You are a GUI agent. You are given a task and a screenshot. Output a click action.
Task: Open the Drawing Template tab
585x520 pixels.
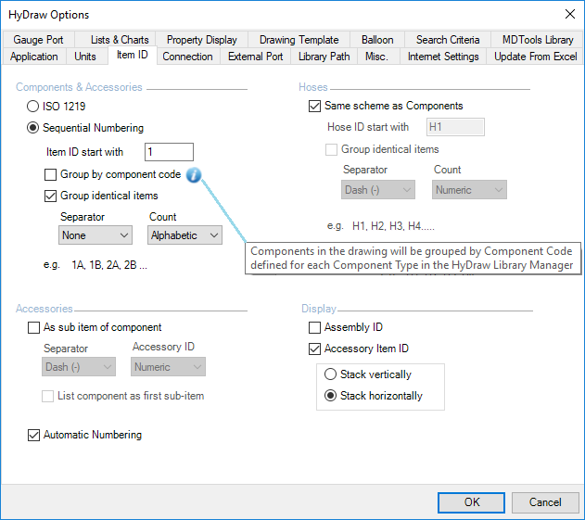coord(299,40)
